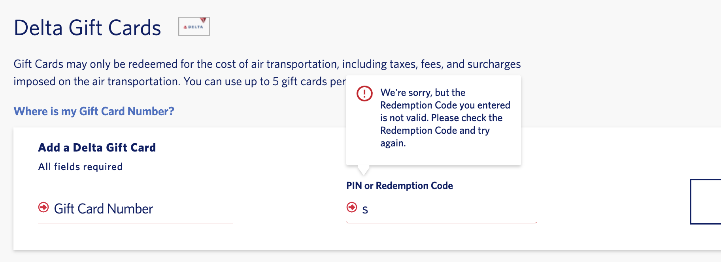Screen dimensions: 721x262
Task: Click the "Add a Delta Gift Card" heading
Action: (x=97, y=148)
